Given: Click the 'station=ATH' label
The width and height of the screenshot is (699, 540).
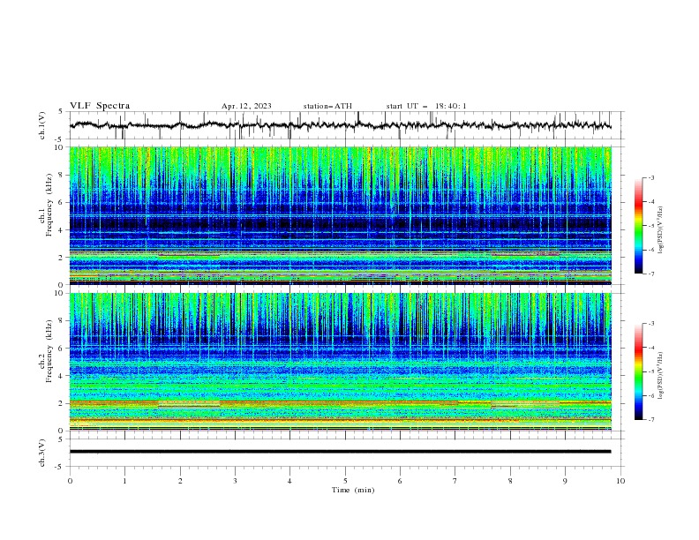Looking at the screenshot, I should pyautogui.click(x=327, y=106).
